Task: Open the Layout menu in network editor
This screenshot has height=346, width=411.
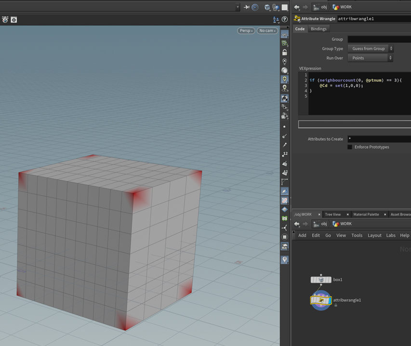Action: pyautogui.click(x=374, y=236)
